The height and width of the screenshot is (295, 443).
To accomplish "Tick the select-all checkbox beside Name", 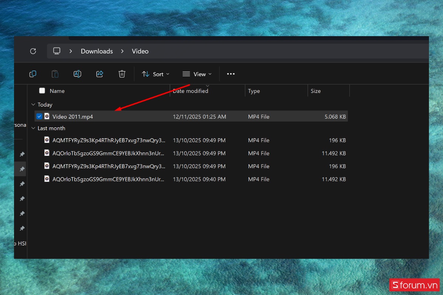I will click(42, 91).
